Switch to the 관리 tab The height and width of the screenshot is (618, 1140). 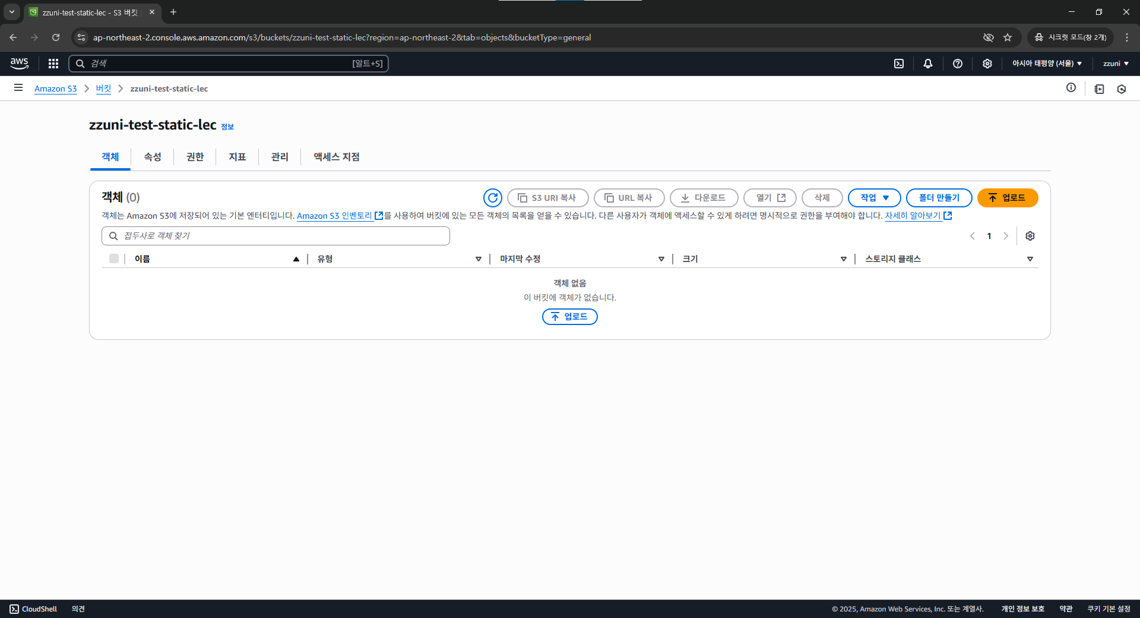coord(280,157)
